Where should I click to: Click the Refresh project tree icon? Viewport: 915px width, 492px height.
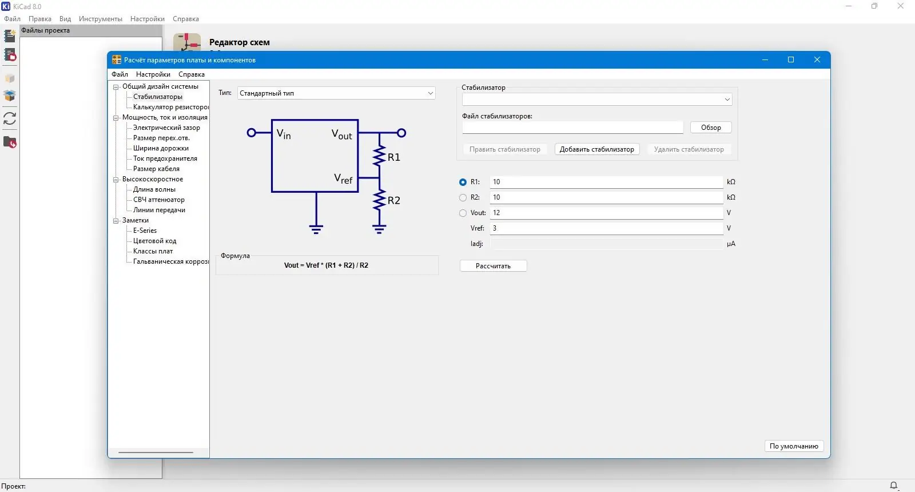pos(10,118)
